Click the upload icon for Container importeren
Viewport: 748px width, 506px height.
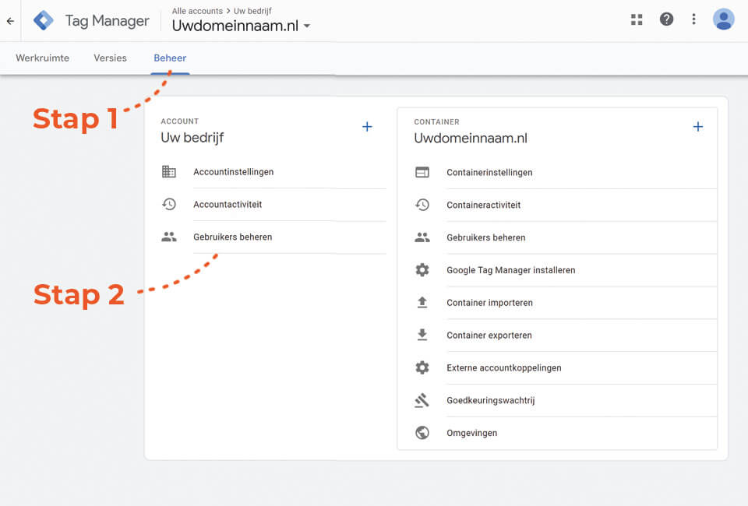pyautogui.click(x=422, y=303)
